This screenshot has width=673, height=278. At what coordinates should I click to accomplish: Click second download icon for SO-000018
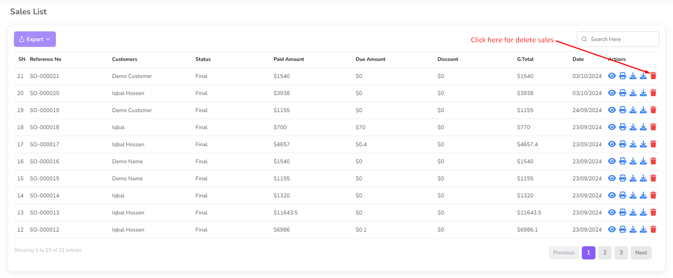point(643,127)
